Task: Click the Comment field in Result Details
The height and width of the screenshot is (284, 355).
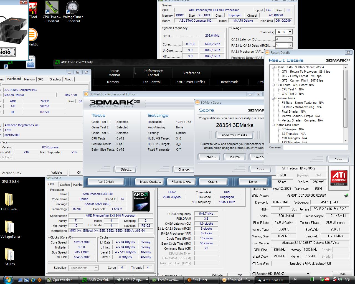Action: click(x=315, y=148)
